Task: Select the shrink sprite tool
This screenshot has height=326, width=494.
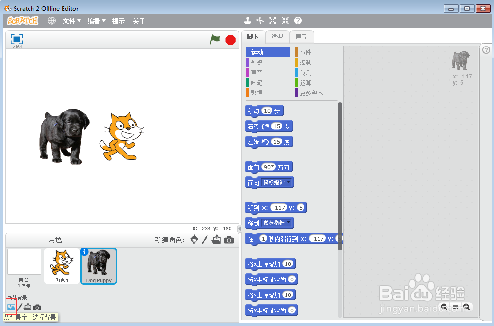Action: coord(285,21)
